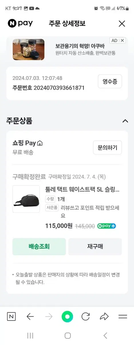Open the 영수증 receipt
The image size is (134, 345).
click(x=110, y=81)
